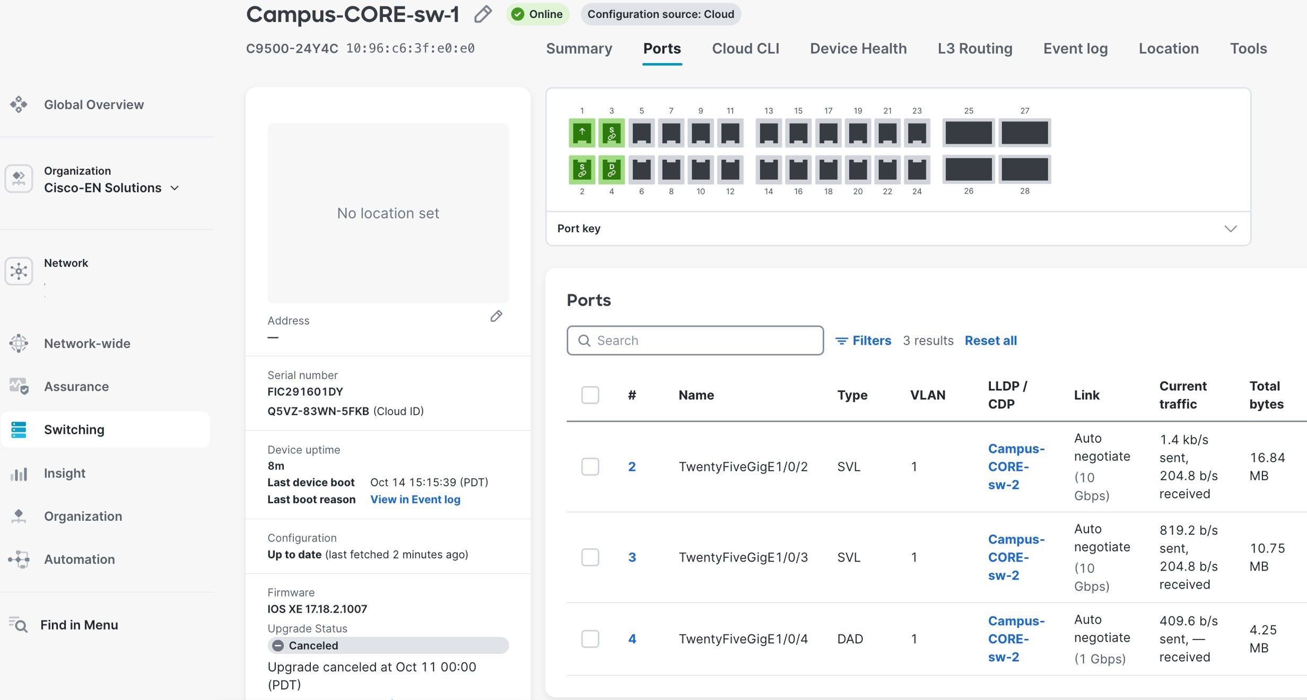Open Assurance from the sidebar
Screen dimensions: 1307x700
coord(76,387)
